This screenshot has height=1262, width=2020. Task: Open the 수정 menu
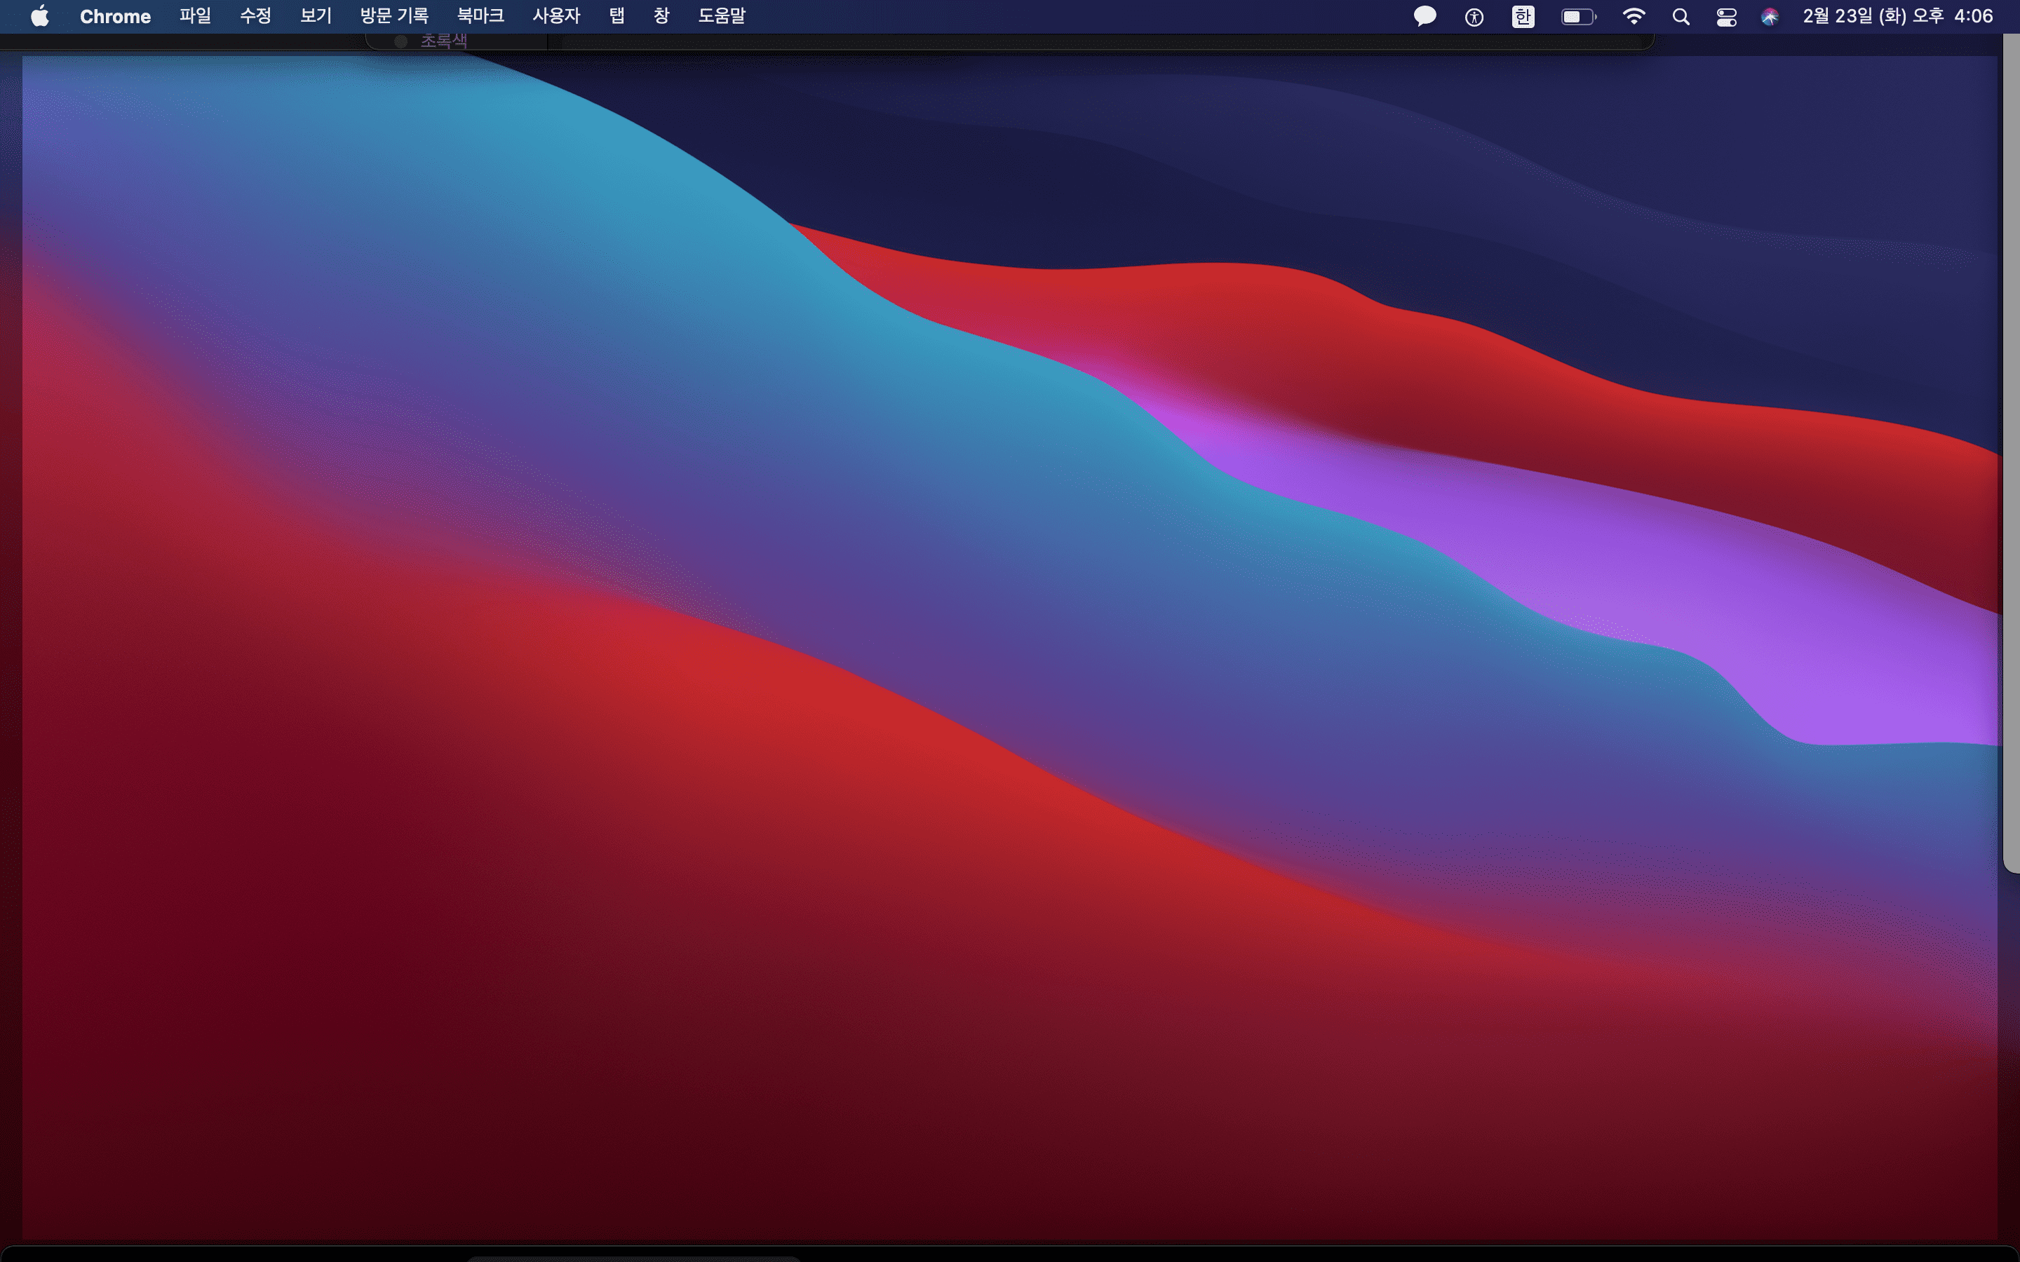(x=255, y=16)
